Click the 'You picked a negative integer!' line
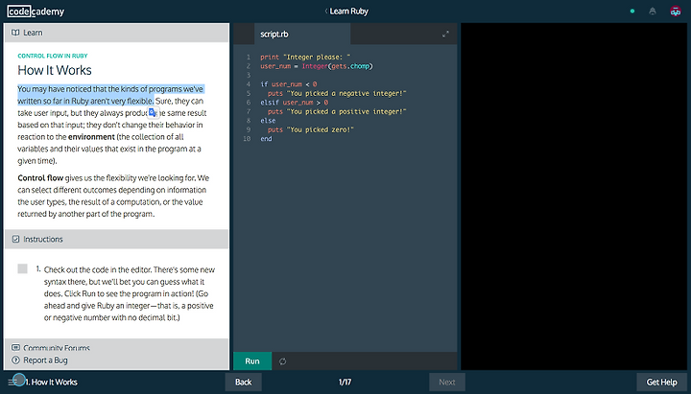The height and width of the screenshot is (394, 691). (x=337, y=93)
